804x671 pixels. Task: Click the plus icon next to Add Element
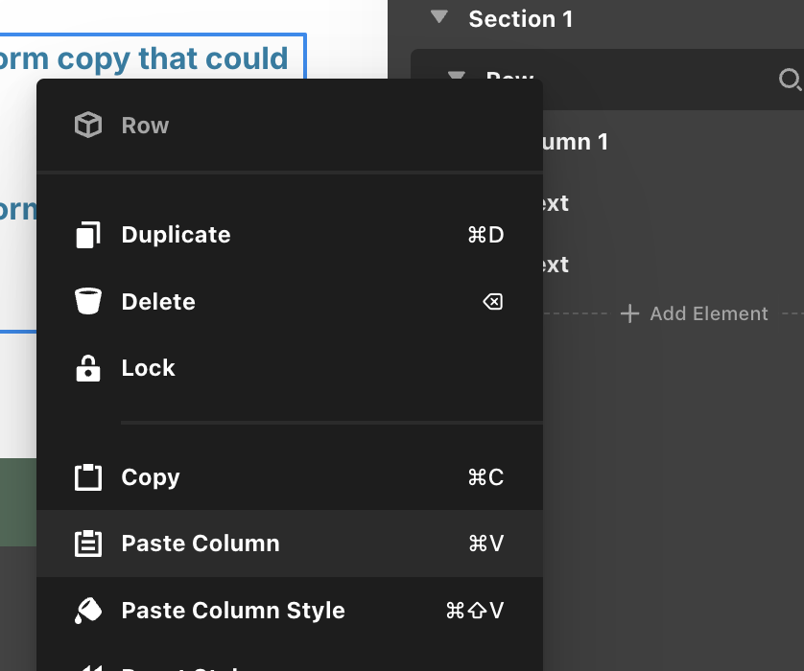[629, 313]
